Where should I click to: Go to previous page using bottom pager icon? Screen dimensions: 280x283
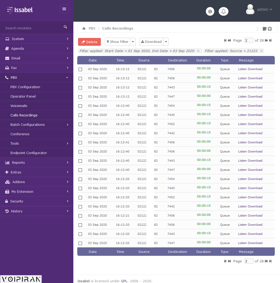coord(229,261)
